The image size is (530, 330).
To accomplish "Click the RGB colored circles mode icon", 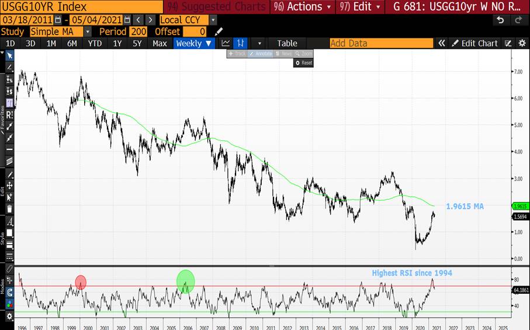I will coord(9,304).
